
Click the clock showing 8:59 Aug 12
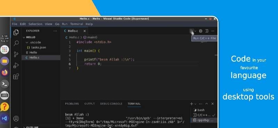tap(5, 38)
